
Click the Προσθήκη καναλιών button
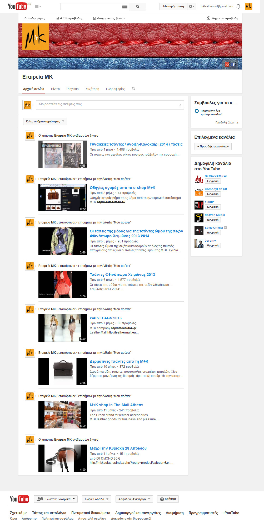coord(213,146)
